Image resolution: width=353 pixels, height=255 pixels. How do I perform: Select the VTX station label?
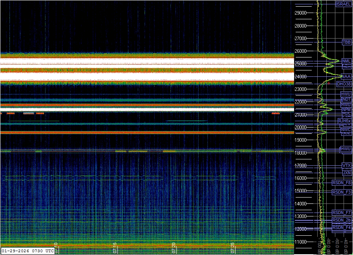pyautogui.click(x=346, y=166)
